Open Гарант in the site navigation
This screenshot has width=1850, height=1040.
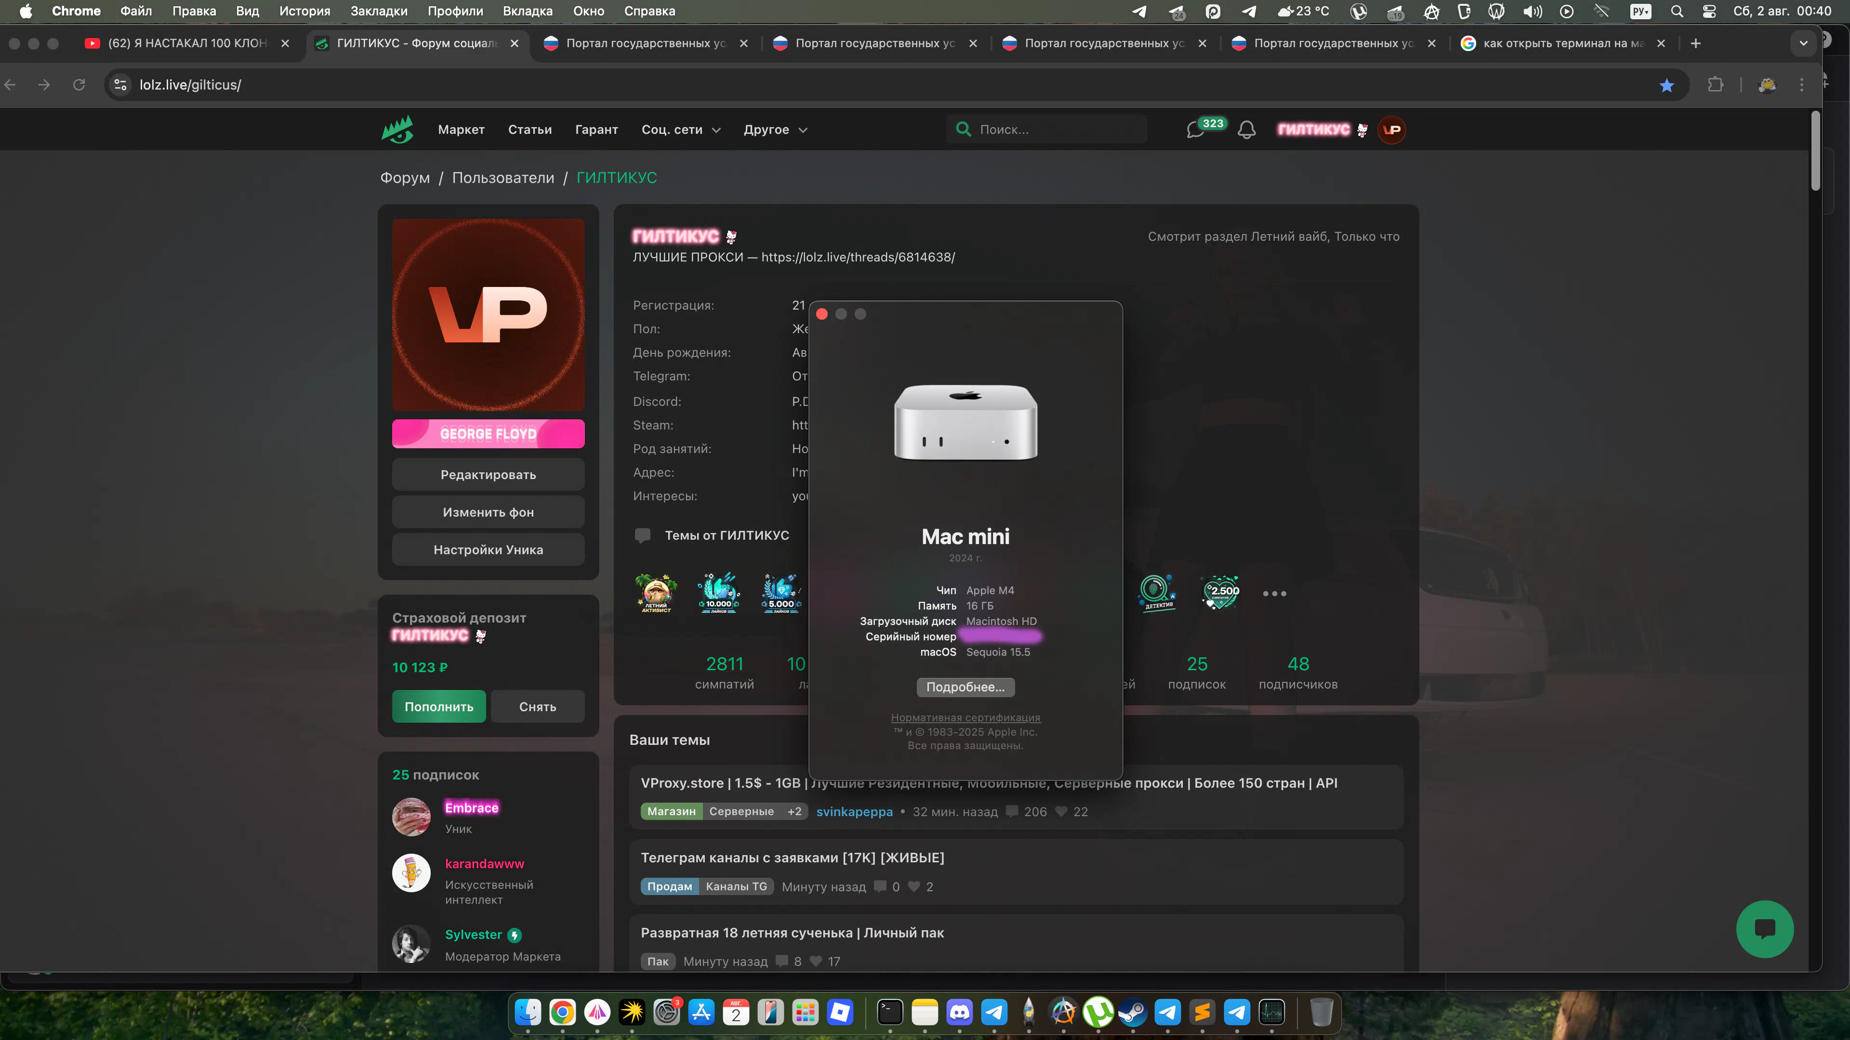pos(596,130)
